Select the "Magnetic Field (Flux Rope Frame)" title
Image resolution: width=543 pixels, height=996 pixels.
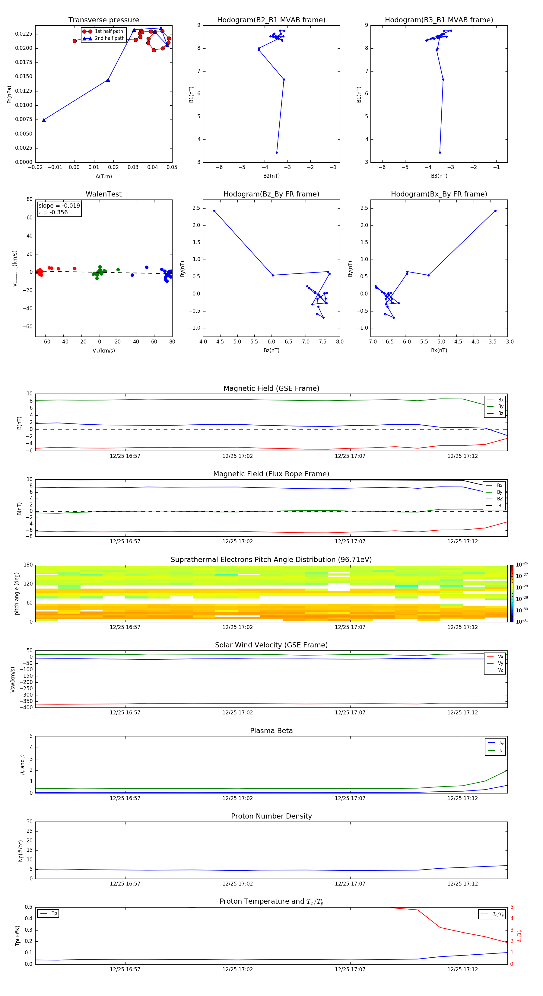[x=271, y=474]
